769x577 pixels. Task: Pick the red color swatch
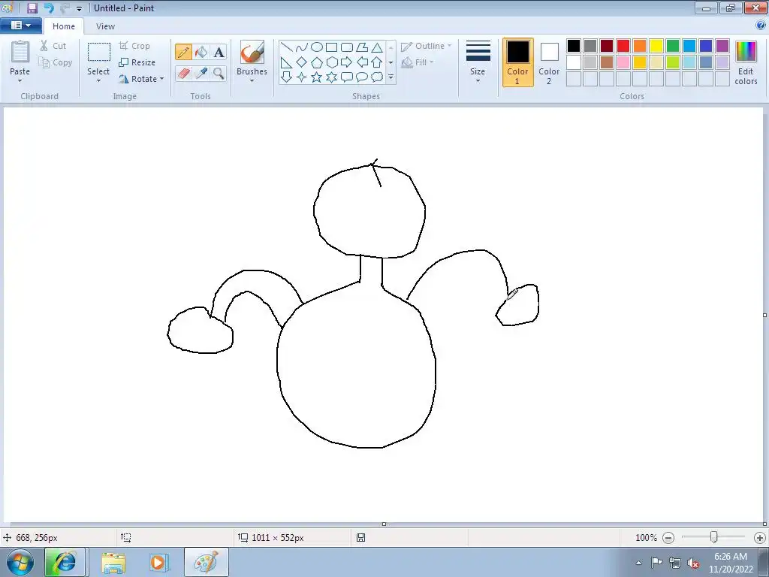tap(623, 46)
